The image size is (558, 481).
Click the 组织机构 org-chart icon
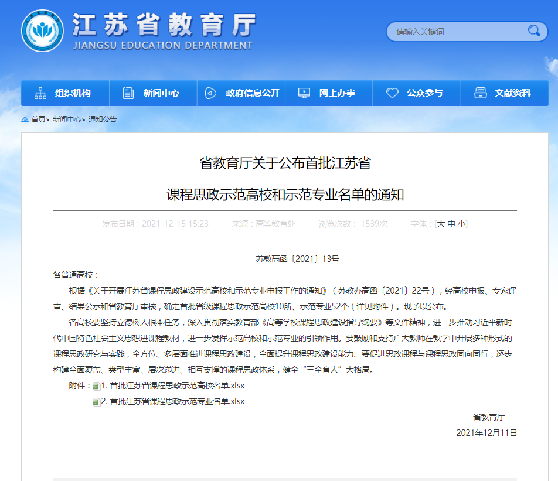point(40,93)
